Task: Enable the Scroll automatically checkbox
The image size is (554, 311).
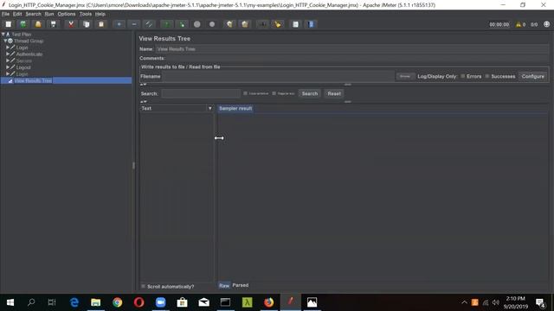Action: tap(143, 286)
